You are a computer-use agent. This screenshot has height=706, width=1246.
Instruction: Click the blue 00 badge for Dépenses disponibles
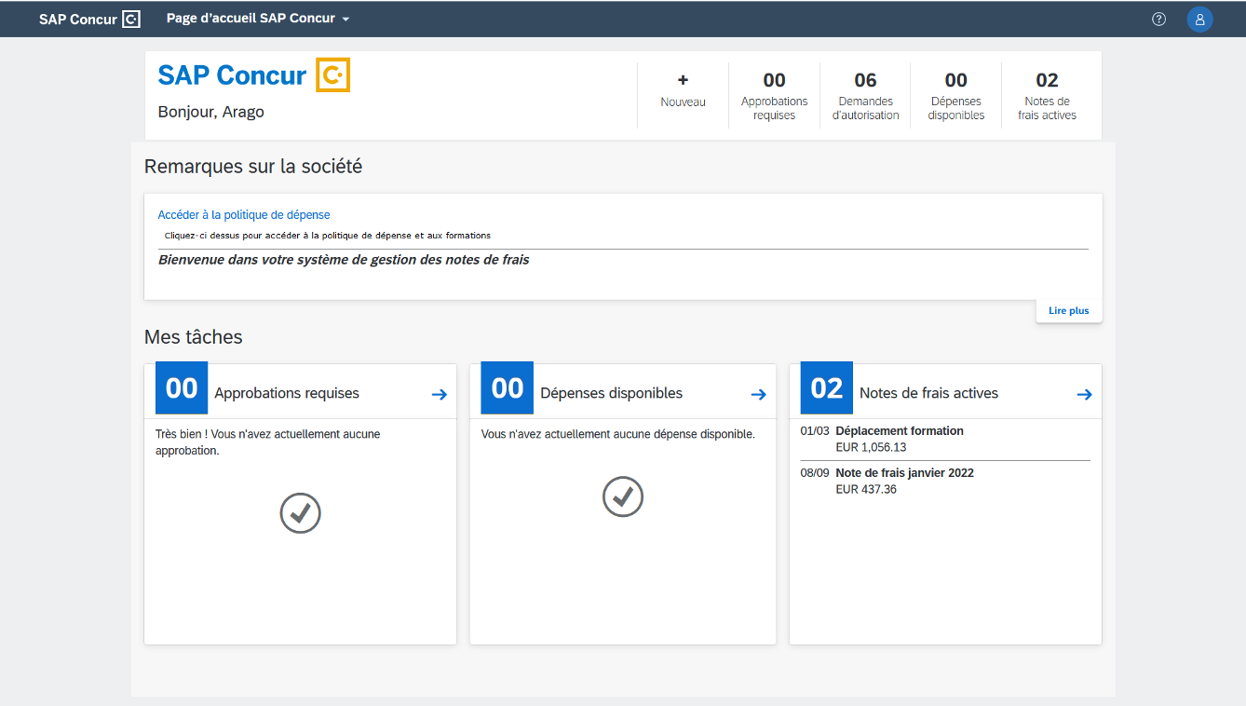(x=508, y=387)
